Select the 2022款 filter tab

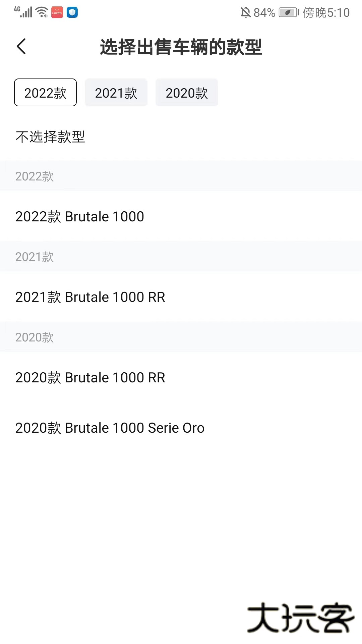[x=45, y=93]
